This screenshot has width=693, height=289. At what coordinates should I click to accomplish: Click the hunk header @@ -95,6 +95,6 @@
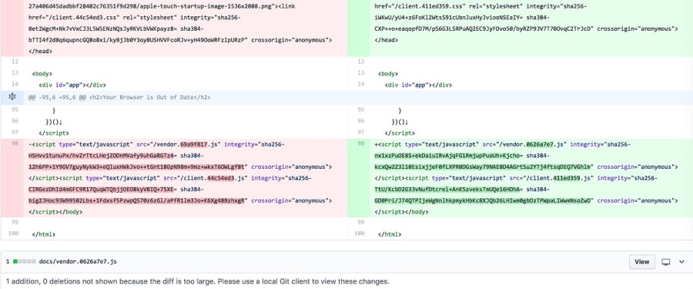(57, 97)
